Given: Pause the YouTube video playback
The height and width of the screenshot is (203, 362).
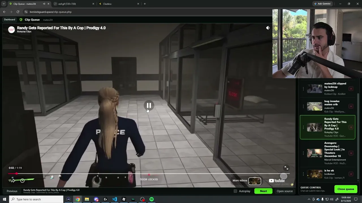Looking at the screenshot, I should click(x=149, y=105).
